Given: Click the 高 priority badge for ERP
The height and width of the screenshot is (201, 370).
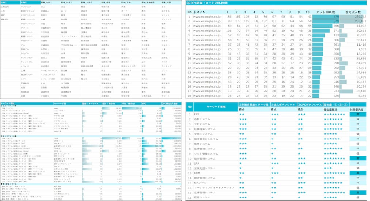Looking at the screenshot, I should (x=358, y=113).
